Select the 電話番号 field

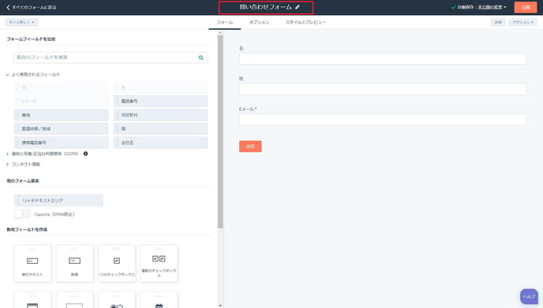click(x=161, y=102)
